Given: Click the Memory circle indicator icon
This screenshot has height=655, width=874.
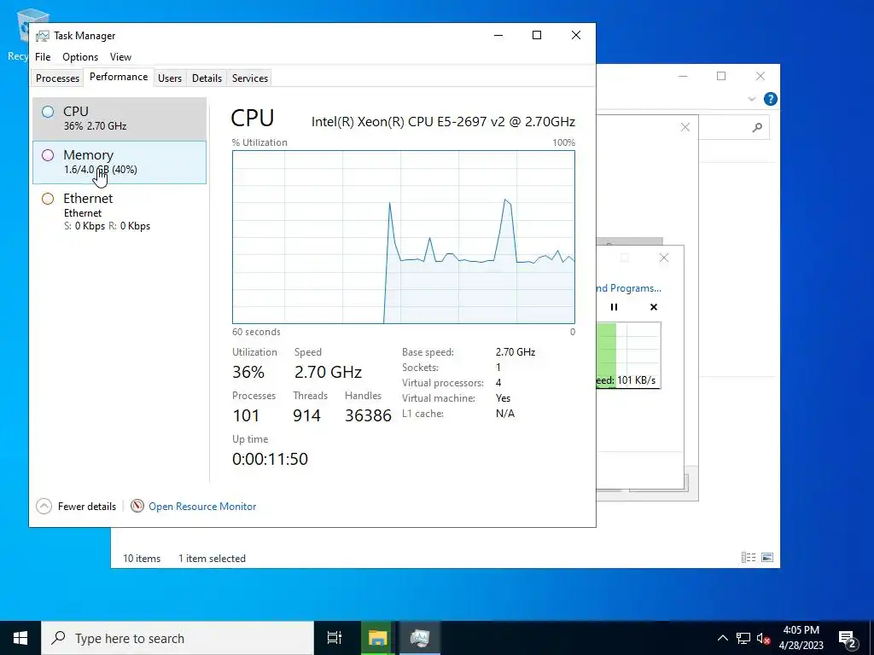Looking at the screenshot, I should point(48,155).
